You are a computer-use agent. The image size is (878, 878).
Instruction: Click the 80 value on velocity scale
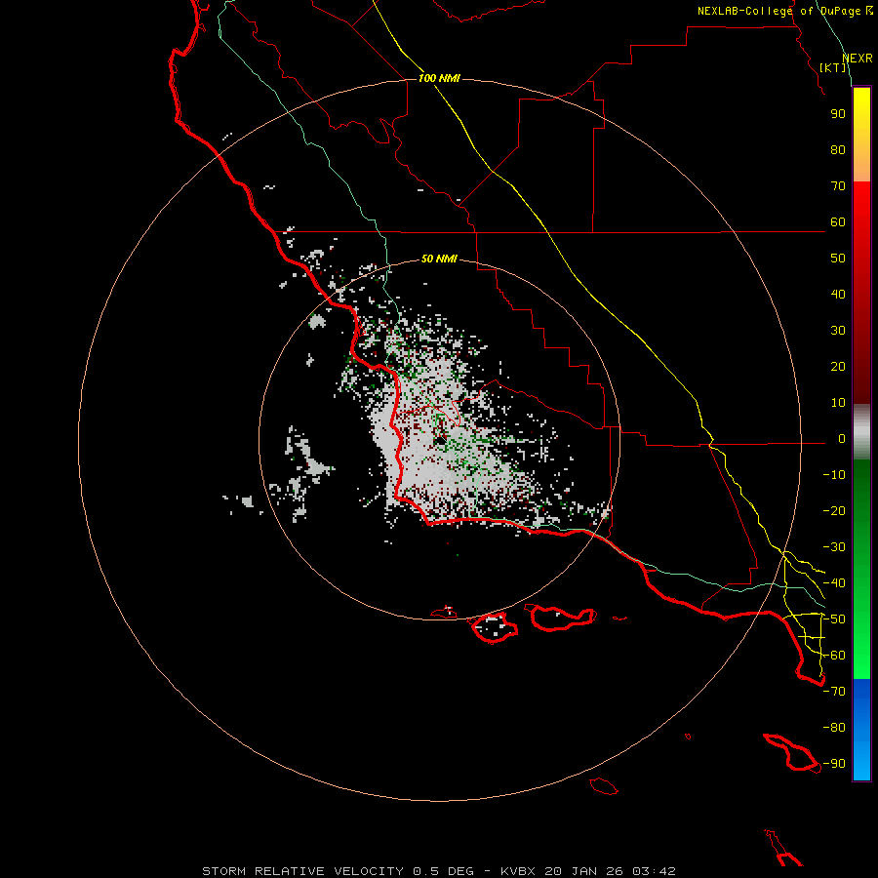838,150
